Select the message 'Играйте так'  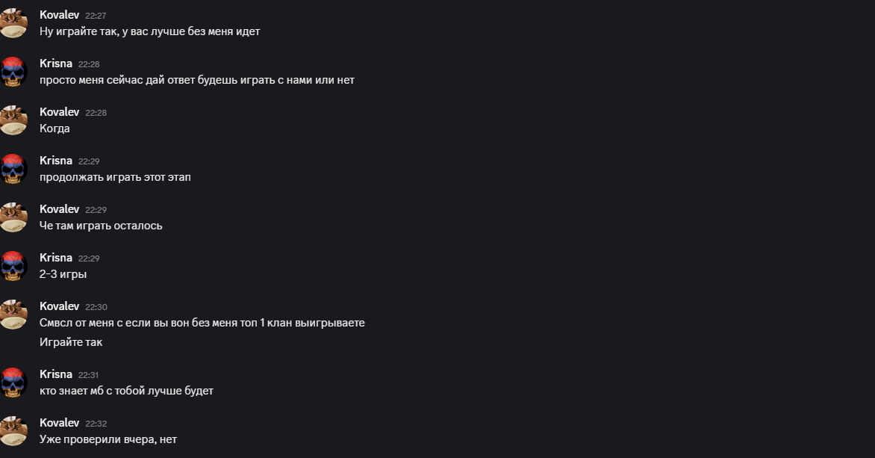pos(71,342)
